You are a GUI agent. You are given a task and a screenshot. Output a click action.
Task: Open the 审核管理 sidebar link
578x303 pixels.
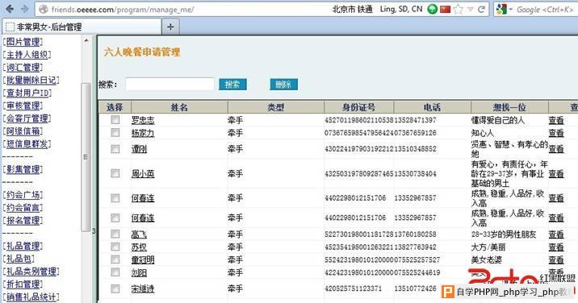click(23, 106)
